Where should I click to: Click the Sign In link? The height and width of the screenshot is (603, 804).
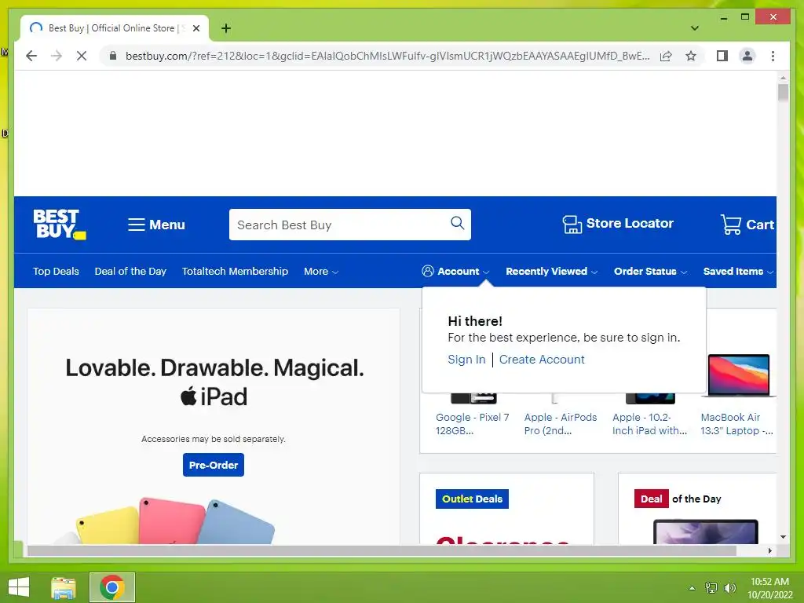(466, 360)
